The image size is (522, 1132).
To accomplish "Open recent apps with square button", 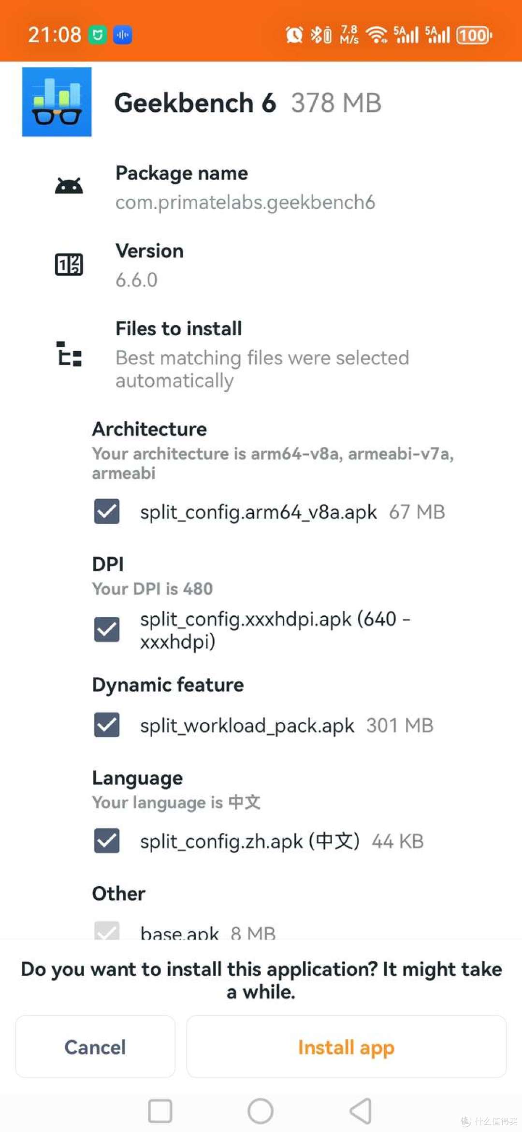I will pos(160,1110).
